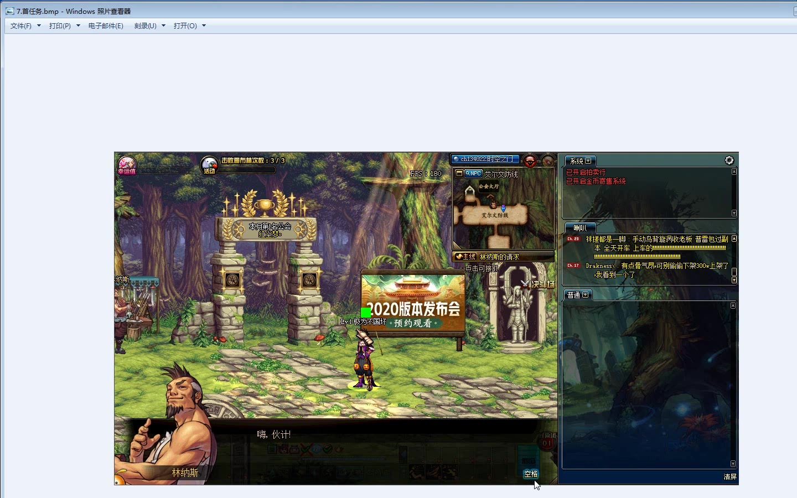Click the Drakness megaphone message
The height and width of the screenshot is (498, 797).
pyautogui.click(x=657, y=270)
